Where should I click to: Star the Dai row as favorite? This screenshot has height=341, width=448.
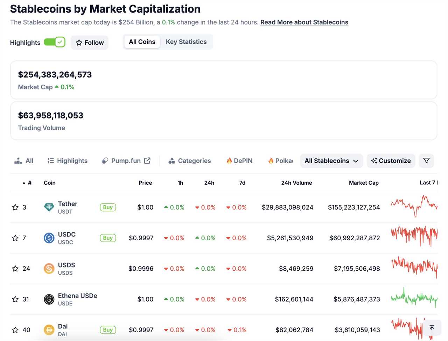click(x=15, y=330)
